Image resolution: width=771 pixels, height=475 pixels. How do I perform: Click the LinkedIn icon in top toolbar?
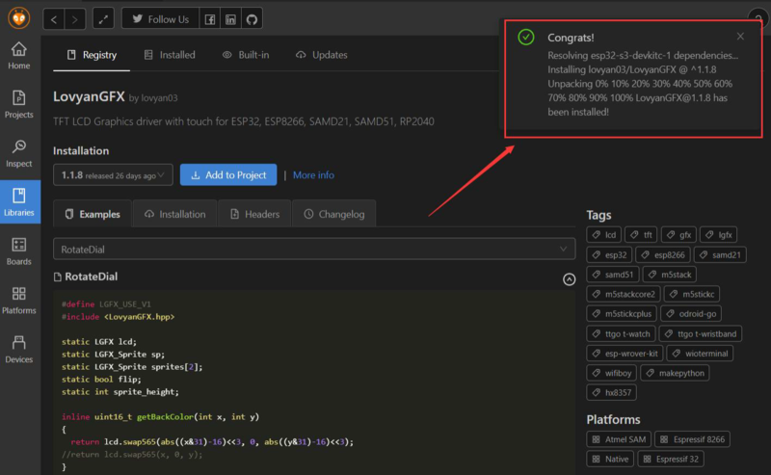(x=231, y=19)
